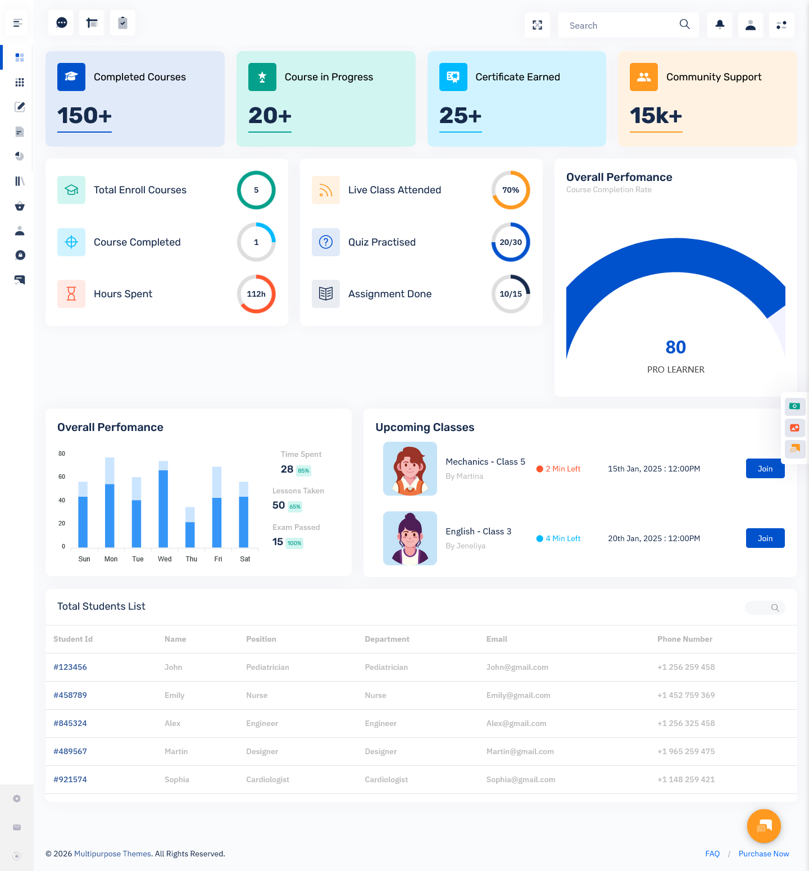The height and width of the screenshot is (871, 809).
Task: Open the apps nine-dot grid in sidebar
Action: [x=20, y=82]
